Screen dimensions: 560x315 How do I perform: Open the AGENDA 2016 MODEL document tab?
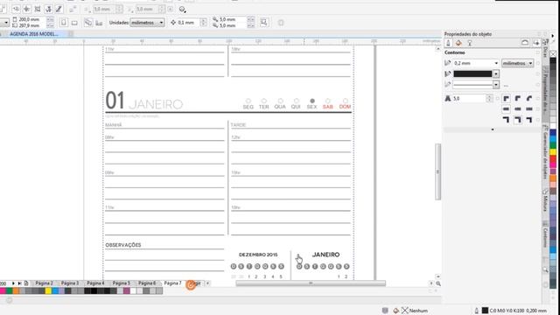(x=34, y=34)
